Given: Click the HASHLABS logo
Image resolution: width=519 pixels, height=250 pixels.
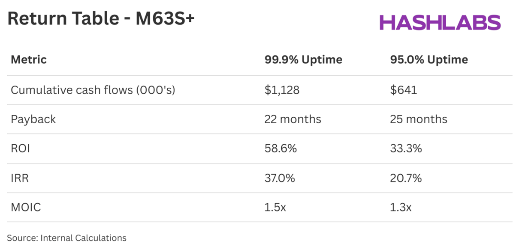Looking at the screenshot, I should 440,23.
